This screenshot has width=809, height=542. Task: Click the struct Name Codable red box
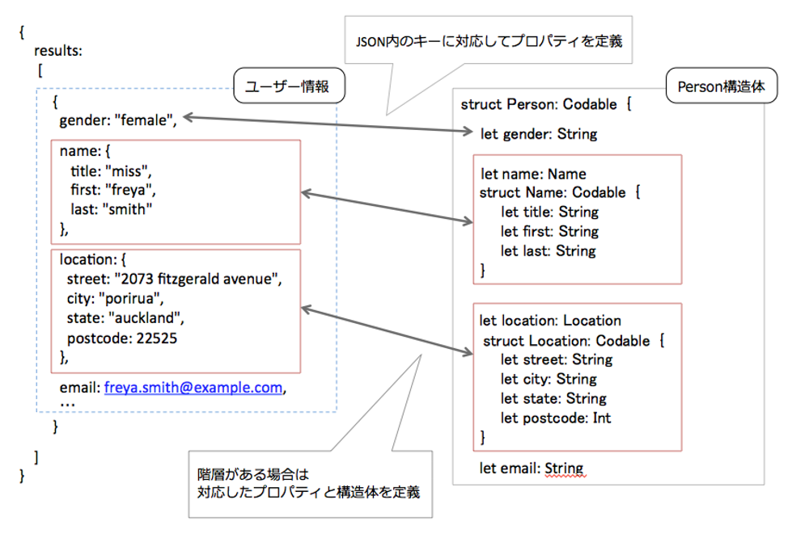(x=577, y=218)
